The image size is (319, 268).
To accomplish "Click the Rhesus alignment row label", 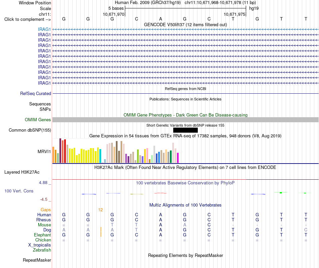I will (44, 220).
